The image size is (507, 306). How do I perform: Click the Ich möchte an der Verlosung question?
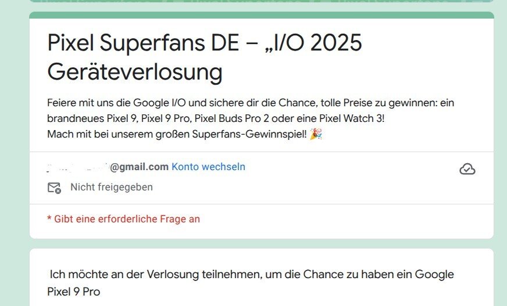click(x=251, y=274)
